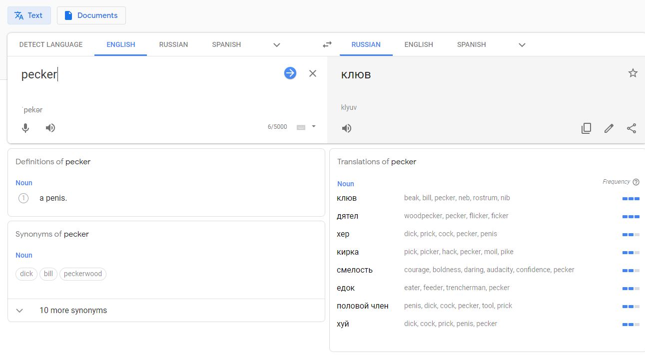Select the translation 'хуй'
The width and height of the screenshot is (645, 359).
pos(343,324)
